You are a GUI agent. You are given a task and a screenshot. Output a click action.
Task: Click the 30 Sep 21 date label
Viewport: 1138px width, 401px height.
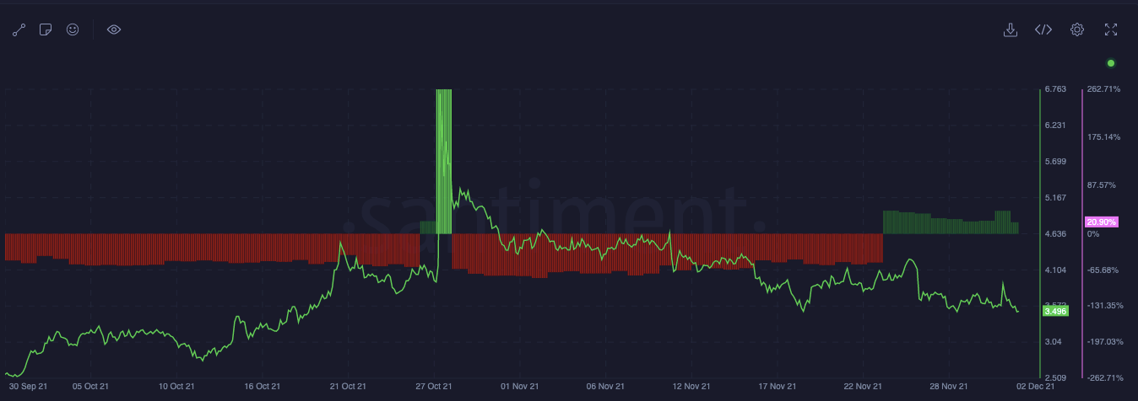click(29, 387)
